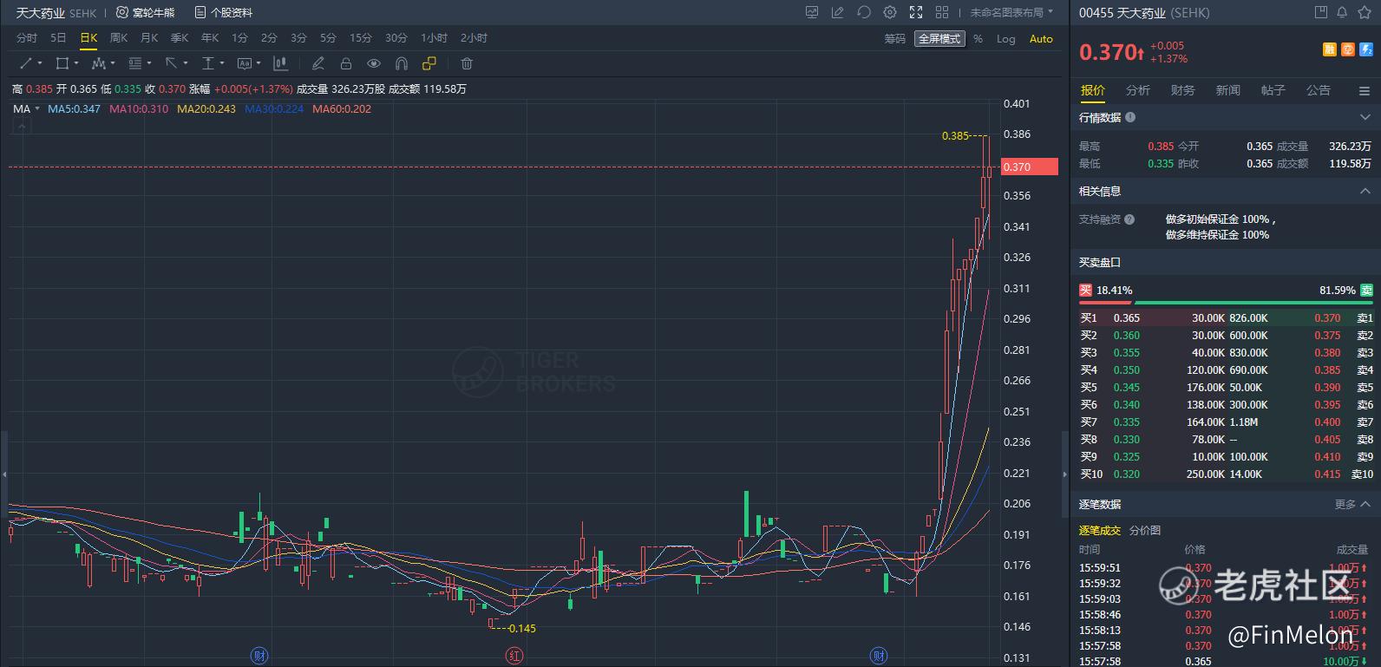Open the bar chart statistics tool

pyautogui.click(x=280, y=63)
